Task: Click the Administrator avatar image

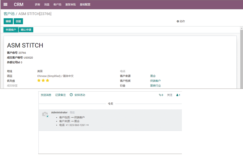Action: click(45, 114)
